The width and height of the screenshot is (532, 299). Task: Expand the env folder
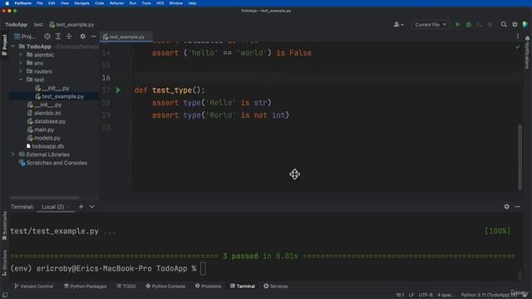(21, 63)
